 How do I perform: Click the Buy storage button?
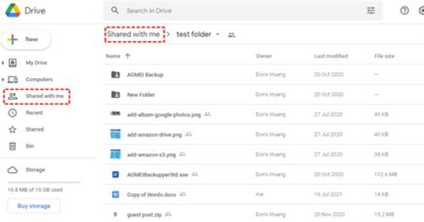34,206
